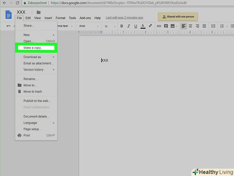Toggle italic formatting
234x176 pixels.
click(129, 26)
